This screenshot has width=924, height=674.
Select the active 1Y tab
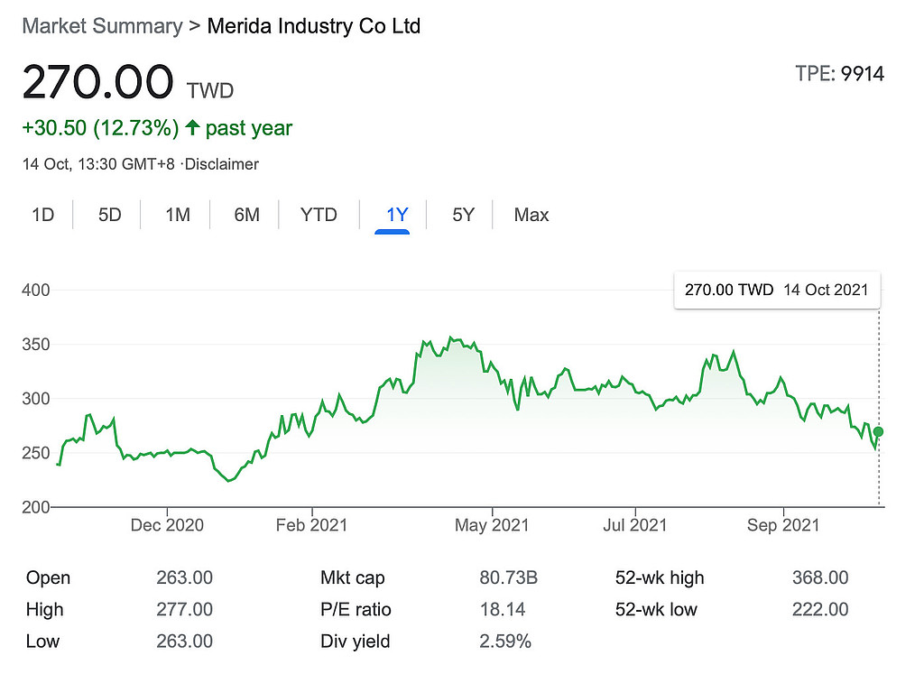pos(397,215)
